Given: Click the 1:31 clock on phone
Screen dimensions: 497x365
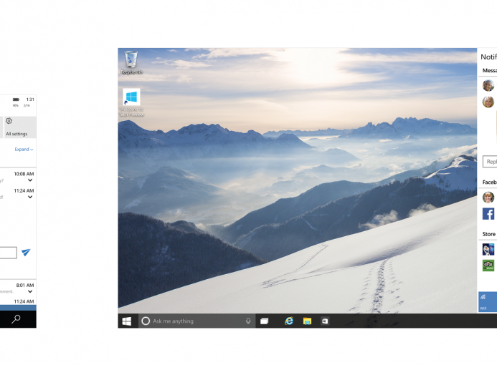Looking at the screenshot, I should (x=30, y=99).
